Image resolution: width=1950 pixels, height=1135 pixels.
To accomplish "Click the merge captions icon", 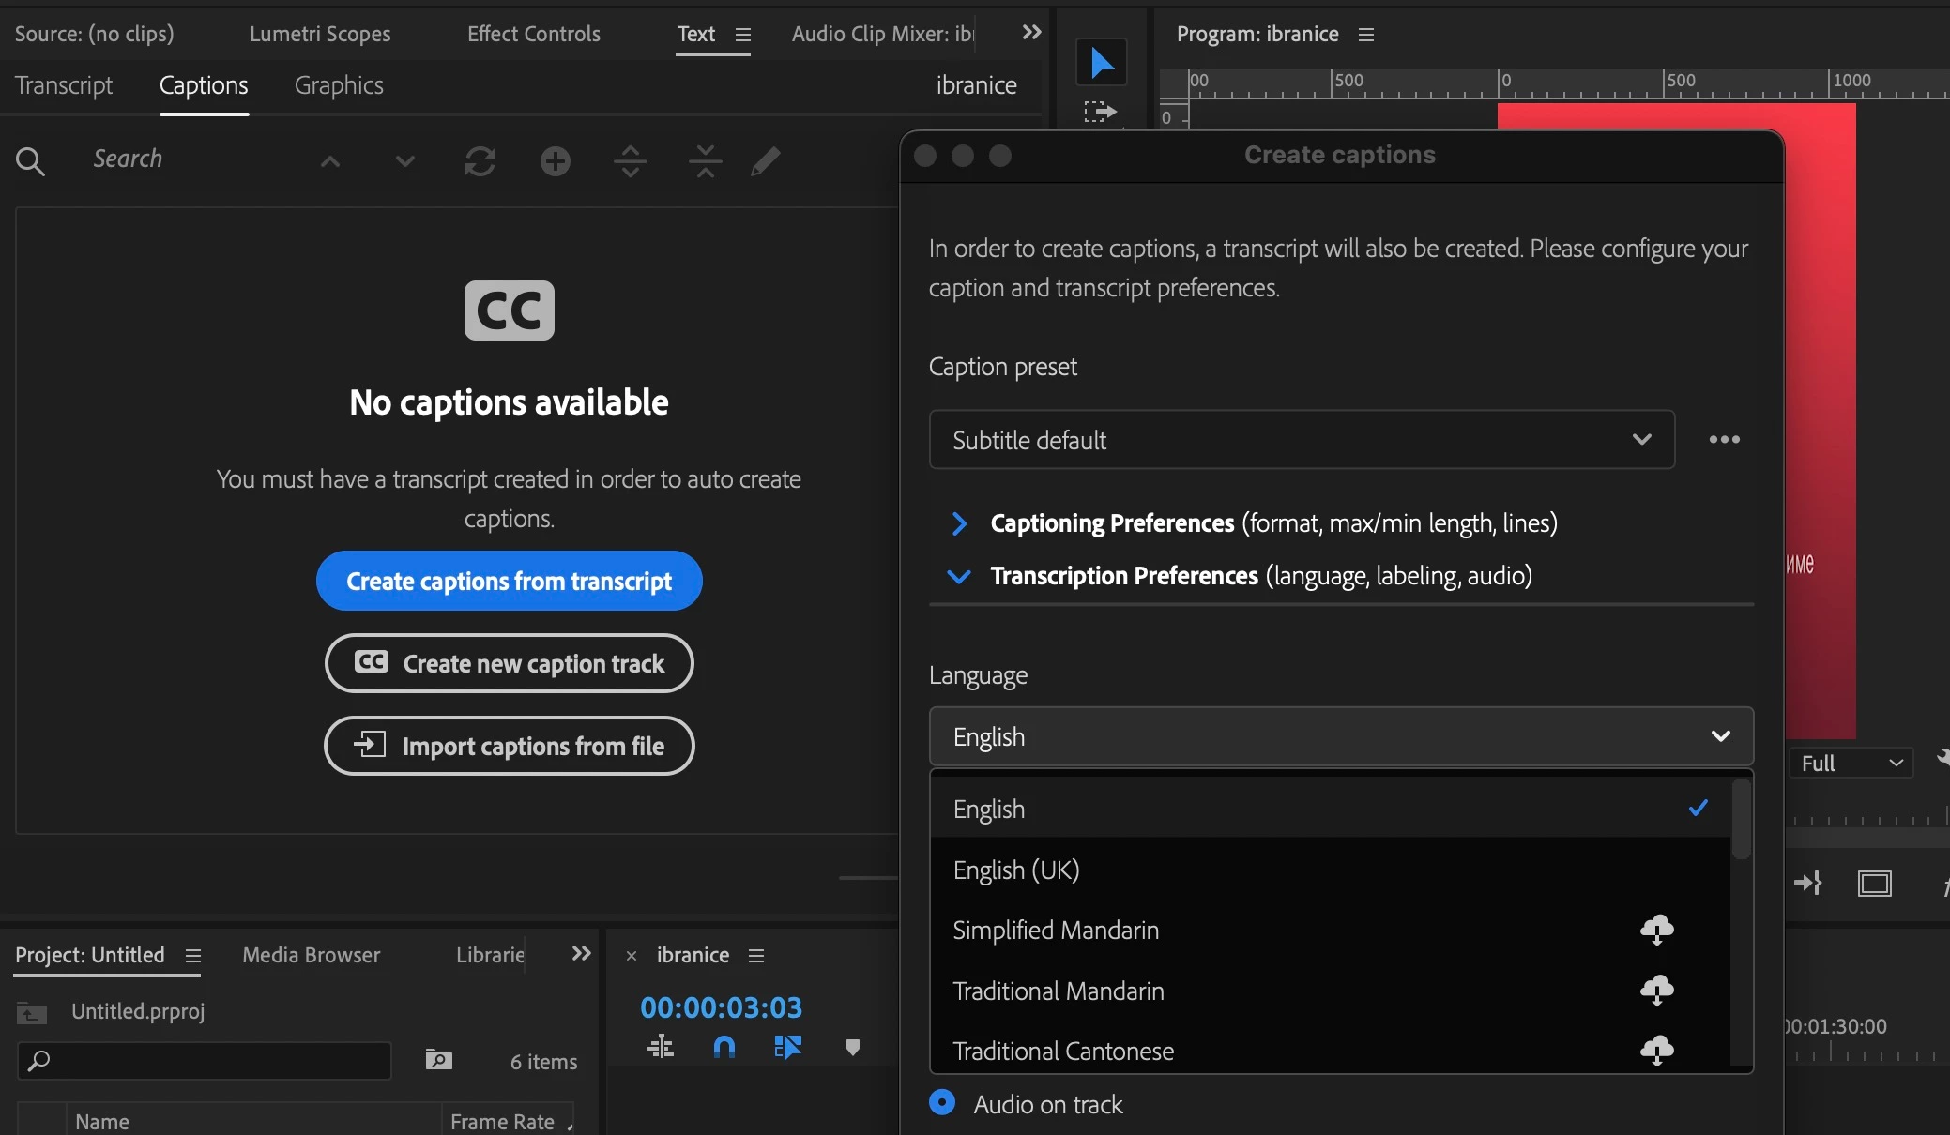I will (x=705, y=161).
